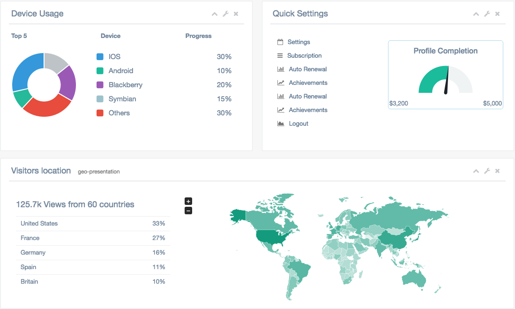Click the United States row in visitors table
Viewport: 515px width, 309px height.
pyautogui.click(x=93, y=224)
